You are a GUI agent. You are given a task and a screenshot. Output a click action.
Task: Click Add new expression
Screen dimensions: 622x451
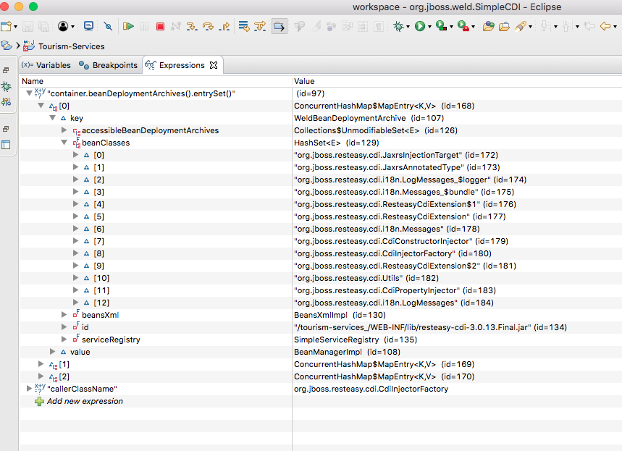click(85, 401)
